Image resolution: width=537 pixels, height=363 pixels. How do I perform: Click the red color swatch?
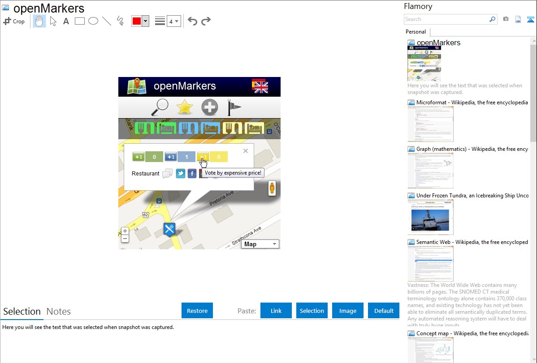click(x=137, y=21)
